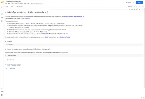Add a new Code cell
The width and height of the screenshot is (145, 99).
pyautogui.click(x=6, y=6)
